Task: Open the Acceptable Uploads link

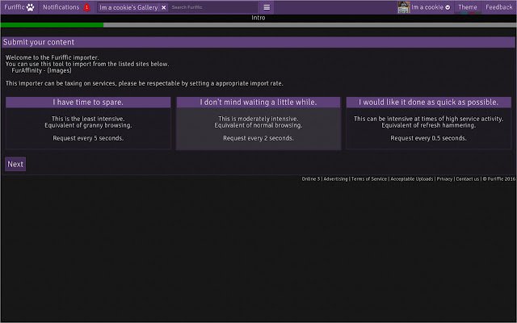Action: point(412,179)
